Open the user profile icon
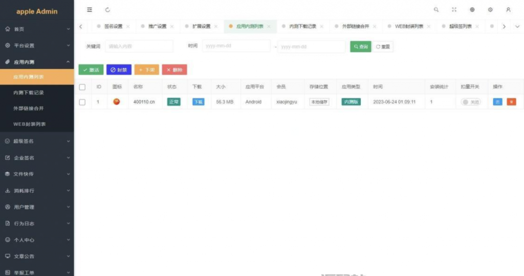 coord(508,10)
